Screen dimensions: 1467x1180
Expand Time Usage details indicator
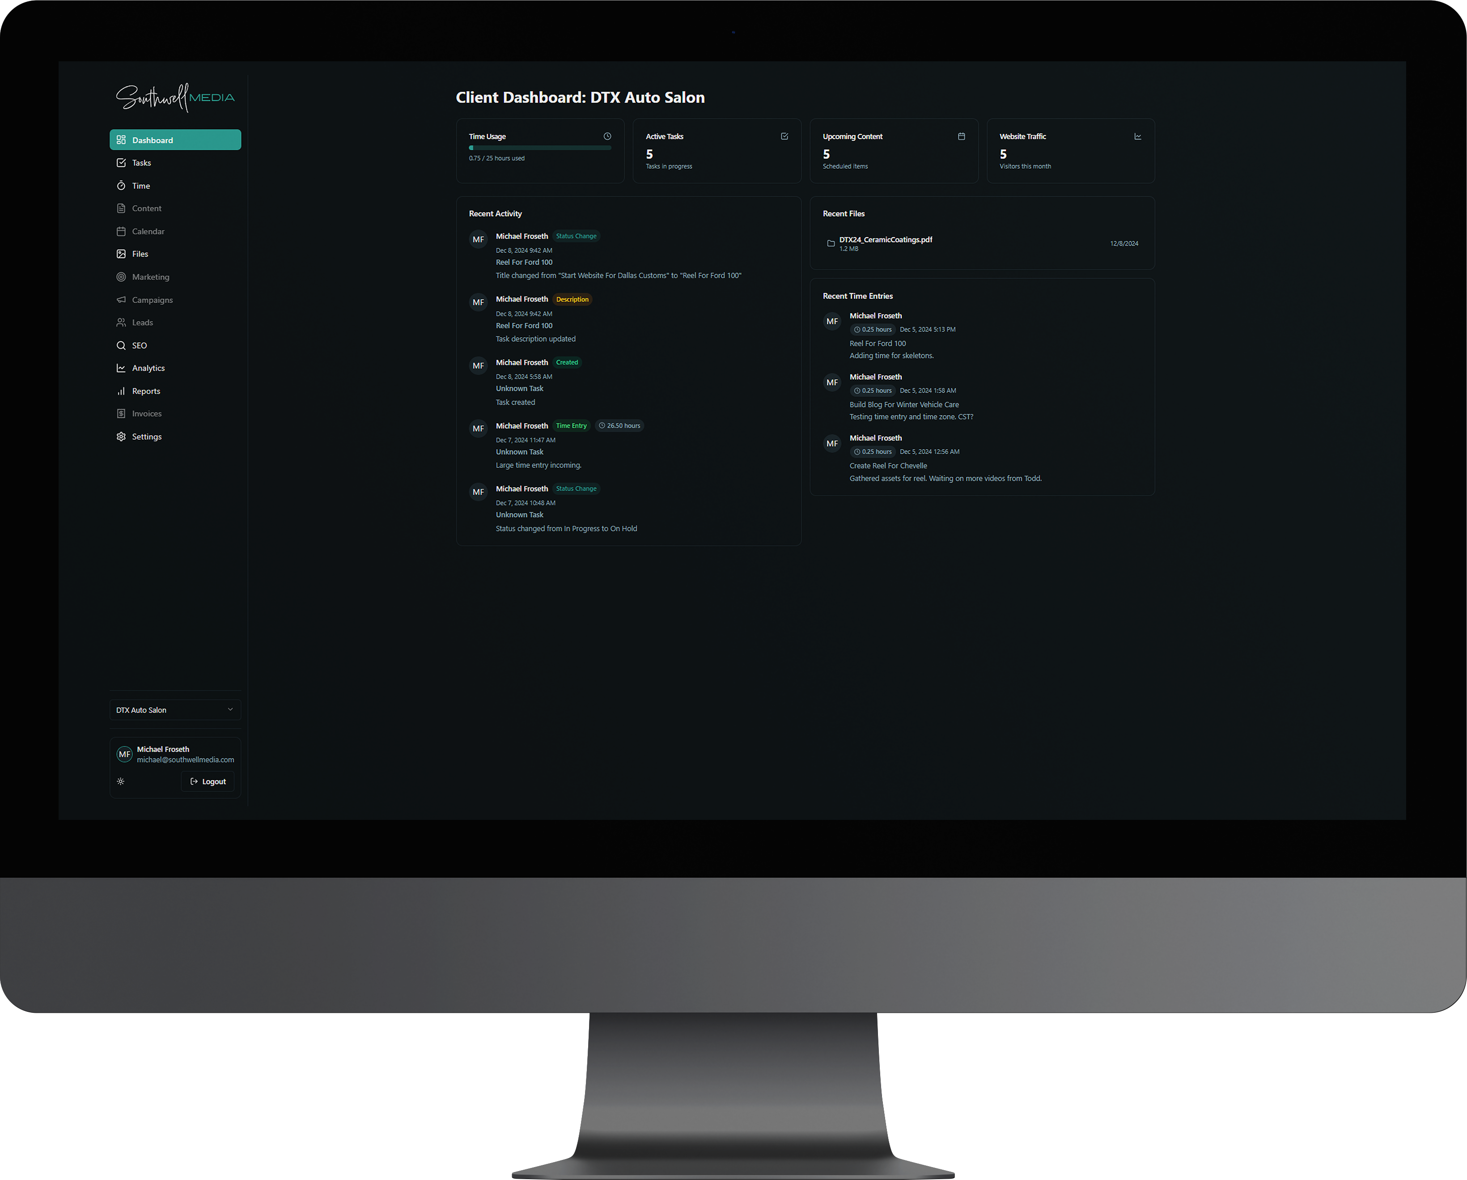(609, 136)
